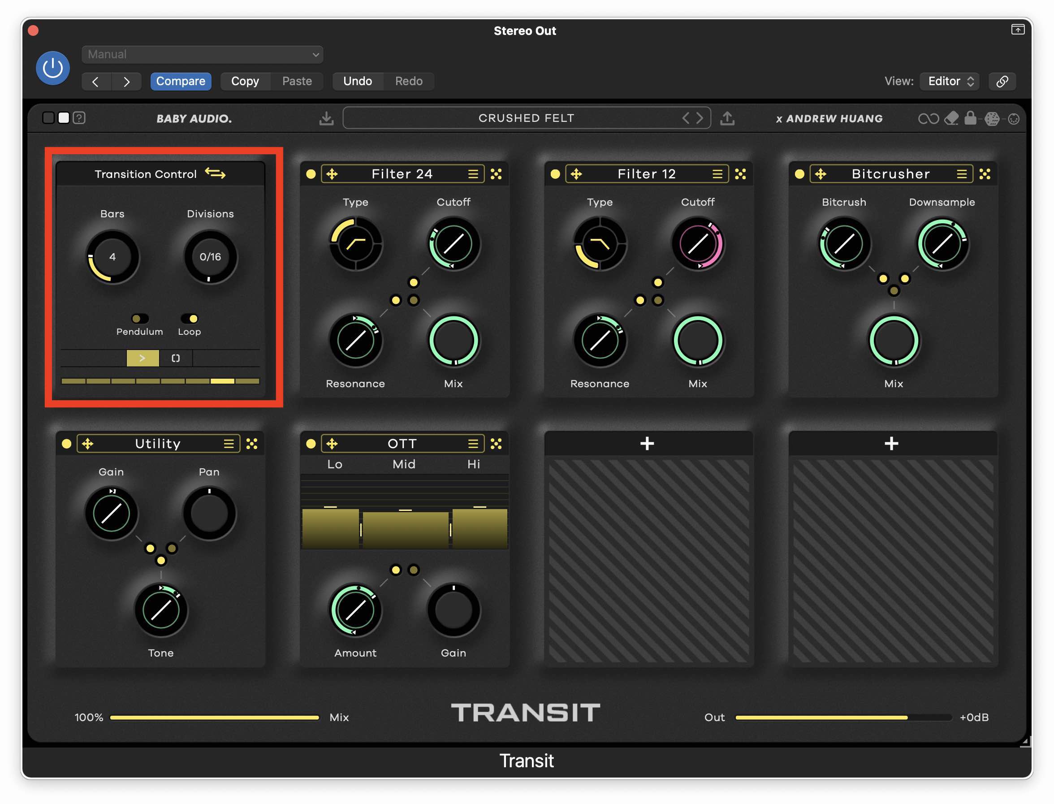Click the randomize dice icon in header

pos(992,119)
